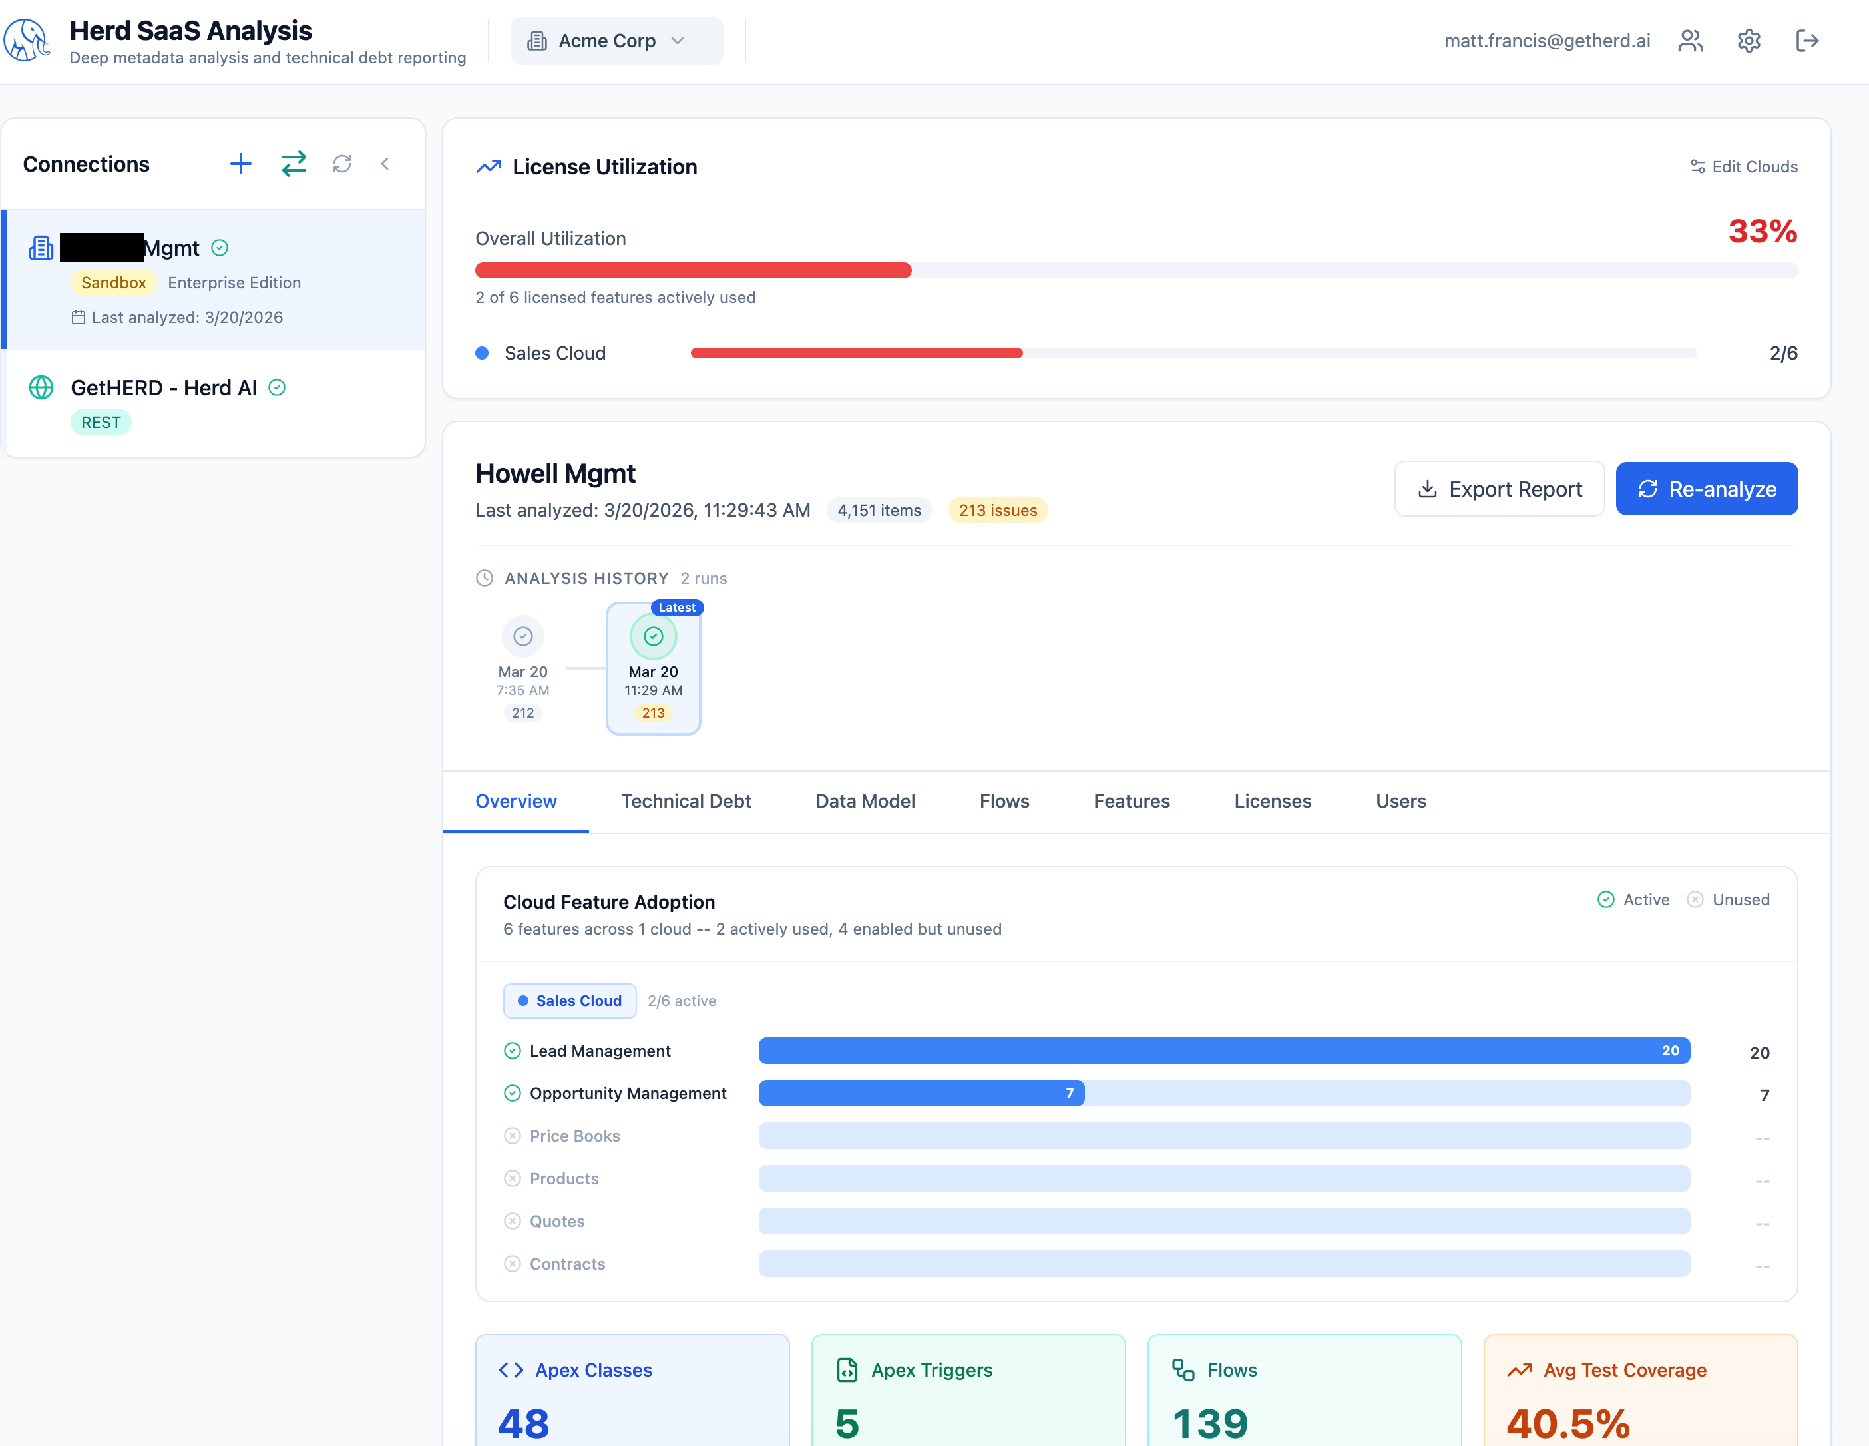This screenshot has width=1869, height=1446.
Task: Click Edit Clouds link
Action: tap(1743, 167)
